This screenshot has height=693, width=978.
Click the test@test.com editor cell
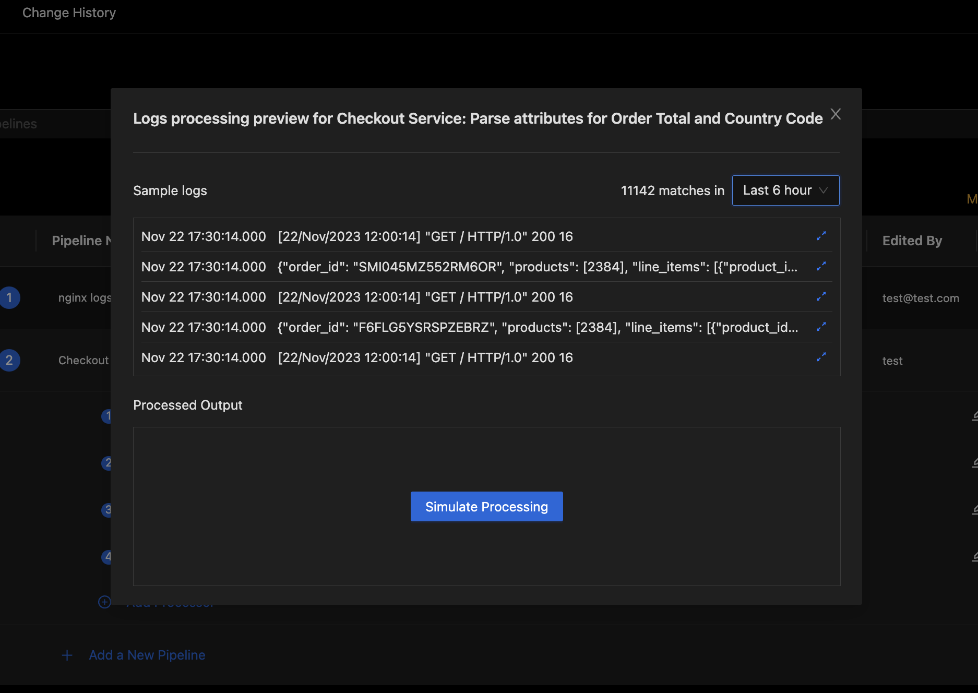(x=921, y=298)
